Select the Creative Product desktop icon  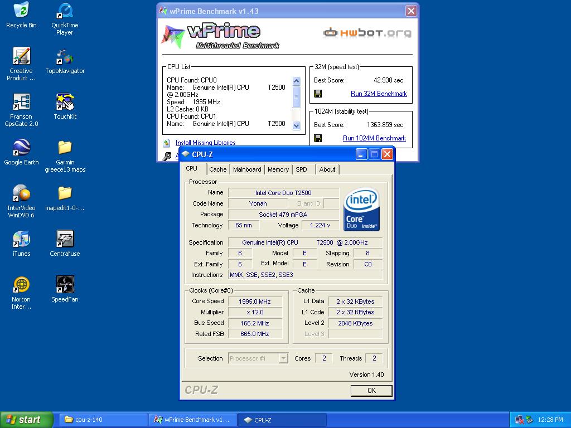21,56
